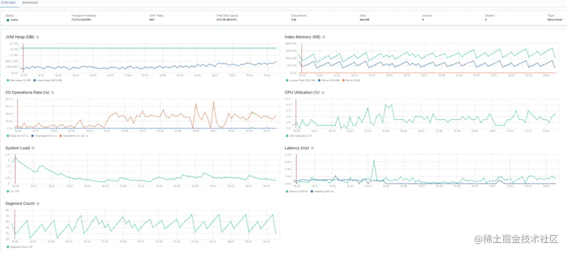Toggle Total Write I/O legend entry

(74, 136)
